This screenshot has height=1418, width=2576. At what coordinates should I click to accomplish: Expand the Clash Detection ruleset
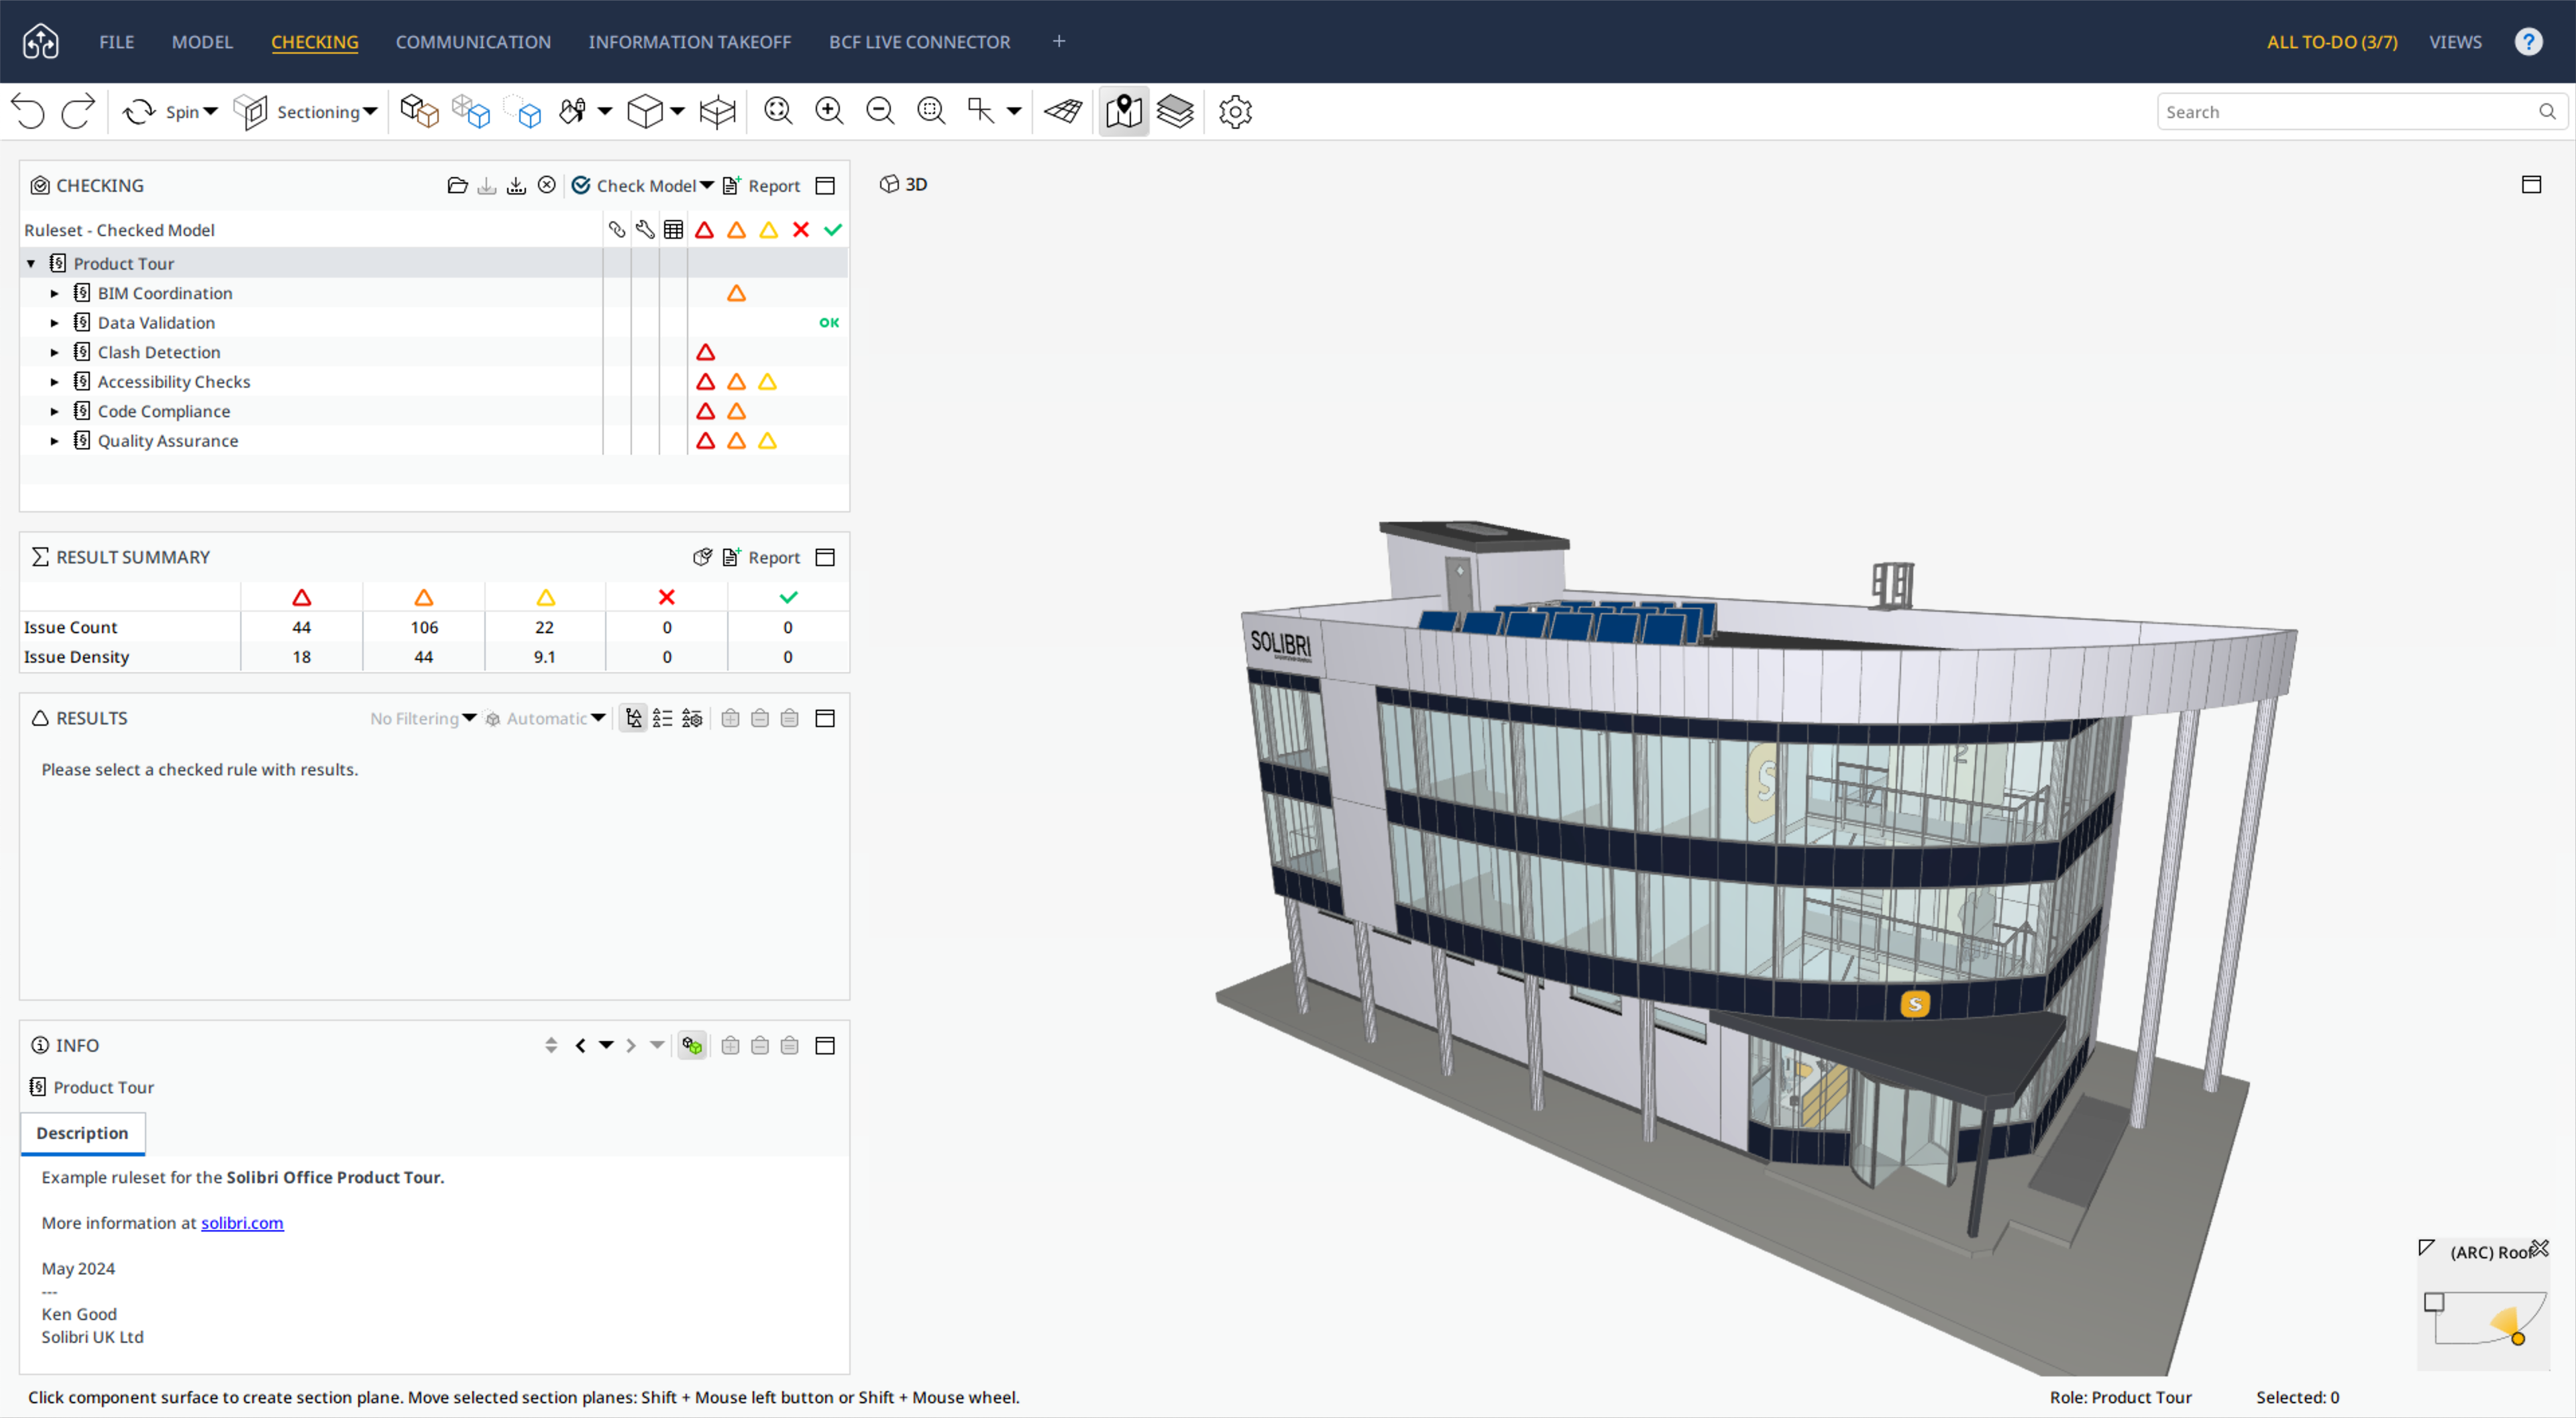pos(55,352)
